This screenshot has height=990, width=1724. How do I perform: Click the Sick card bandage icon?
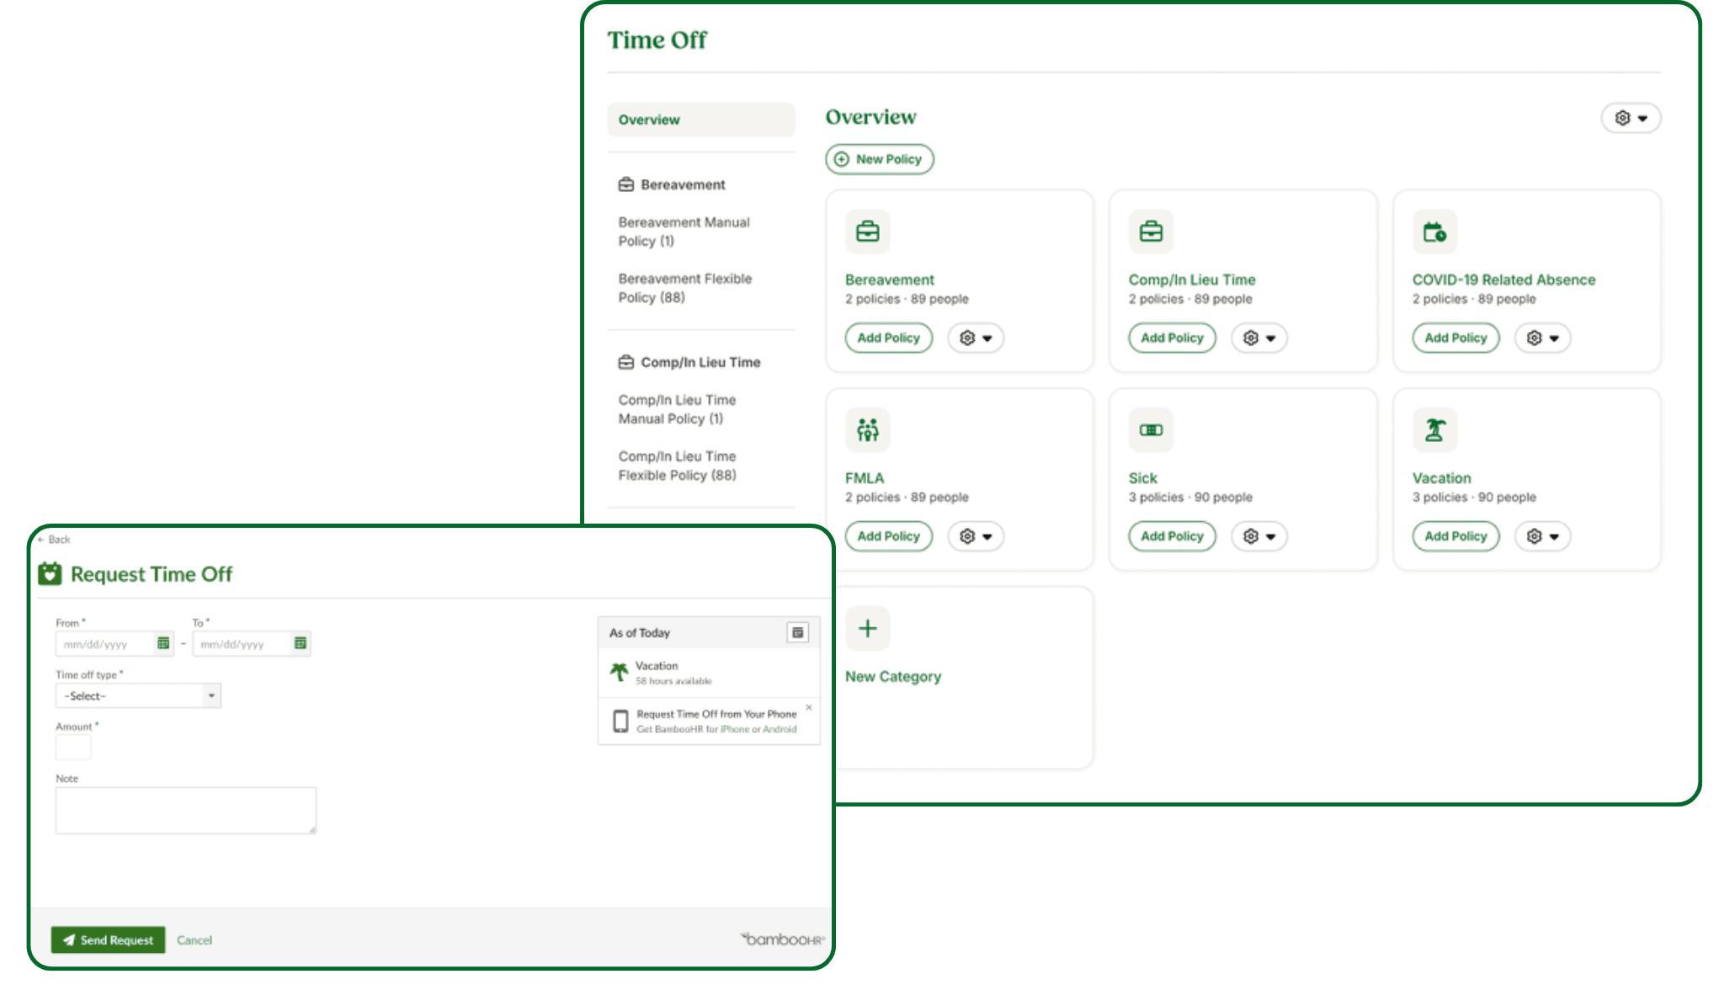(x=1151, y=430)
